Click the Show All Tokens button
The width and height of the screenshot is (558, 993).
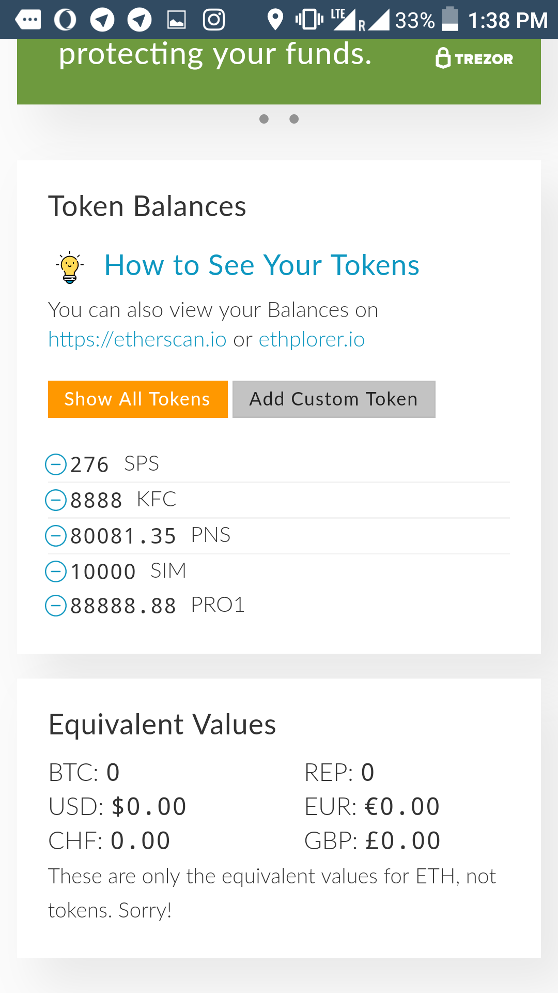137,399
